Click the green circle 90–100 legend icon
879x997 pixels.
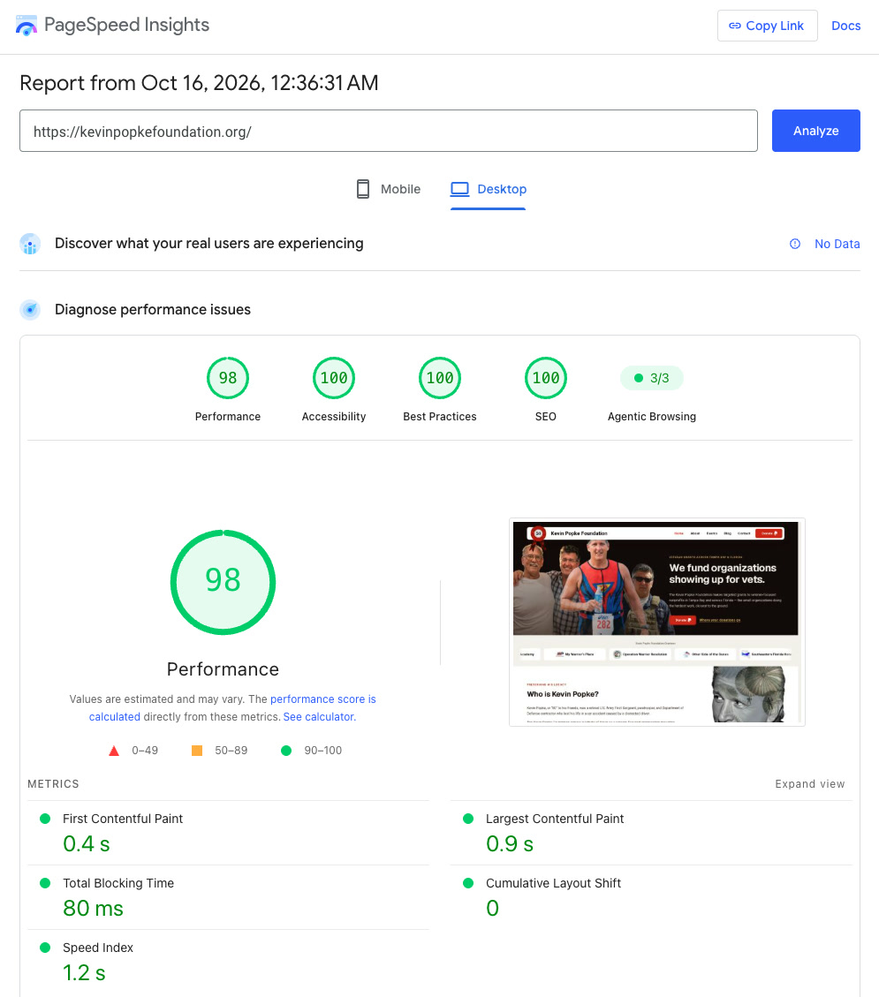pyautogui.click(x=286, y=751)
